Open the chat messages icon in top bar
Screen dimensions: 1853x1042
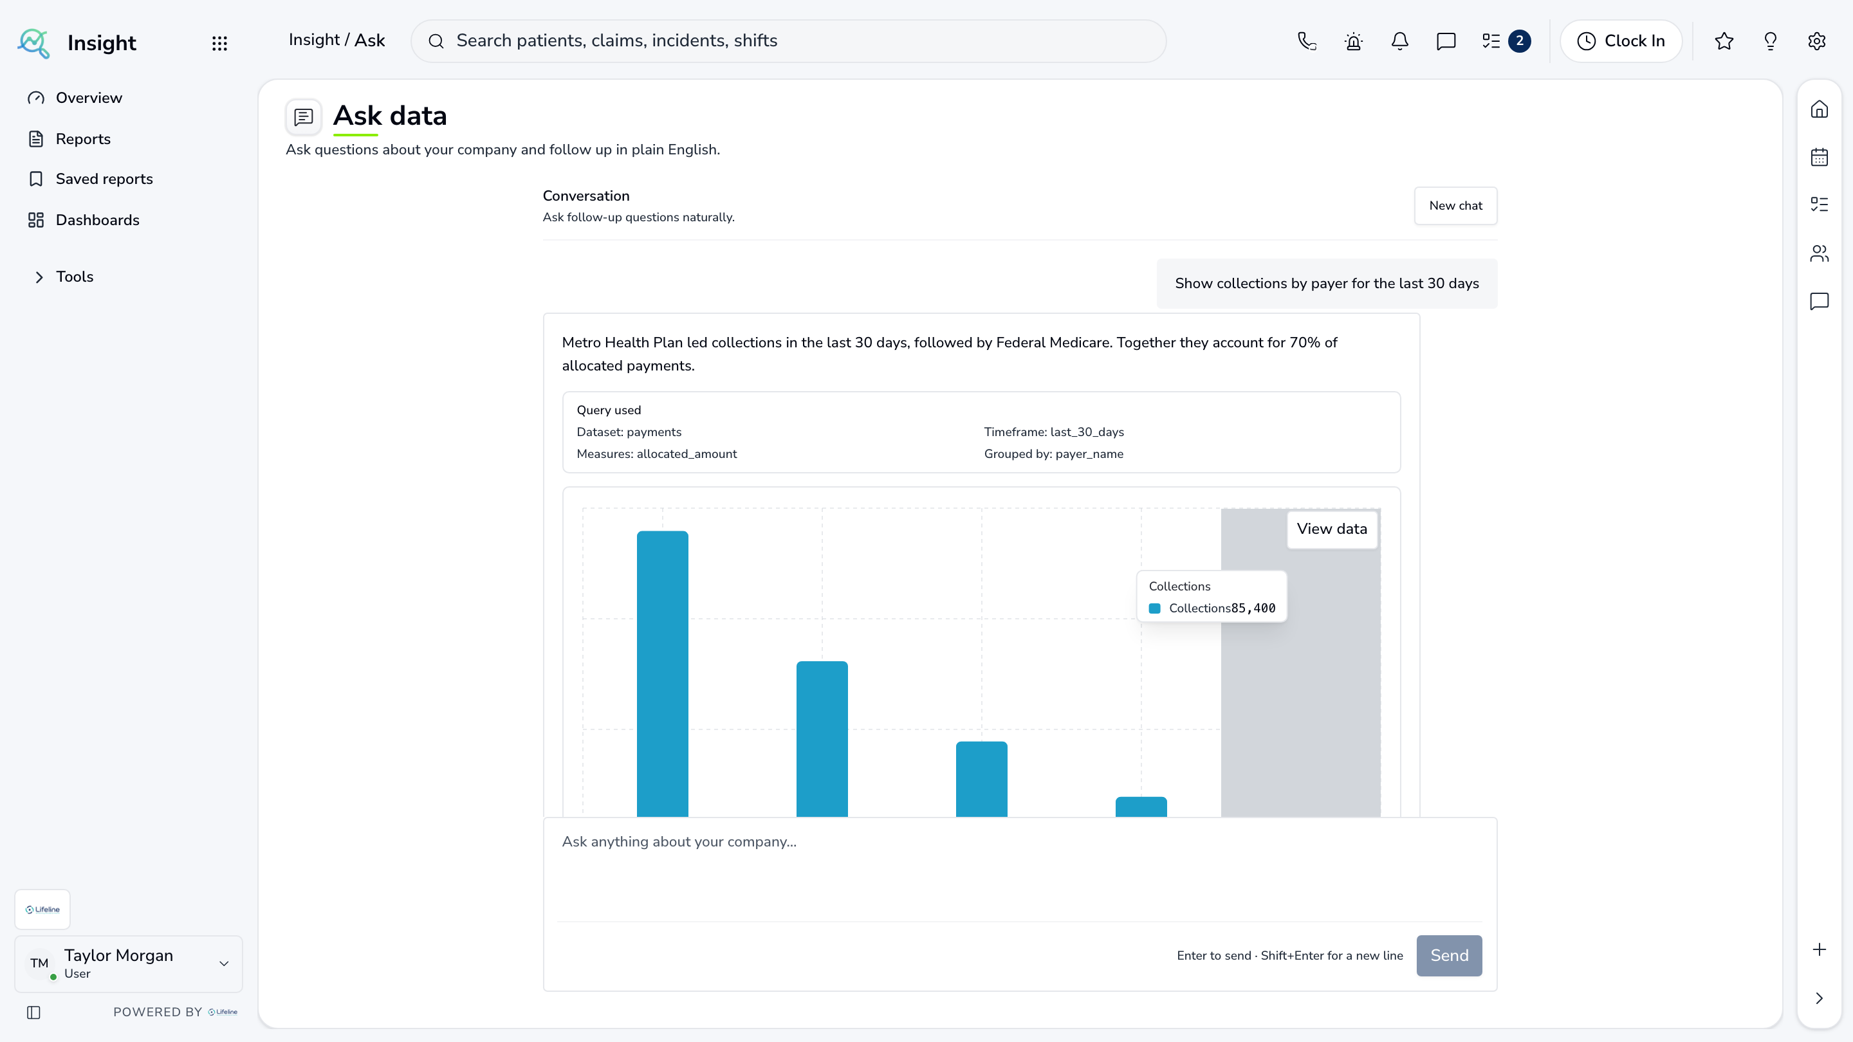pyautogui.click(x=1446, y=41)
